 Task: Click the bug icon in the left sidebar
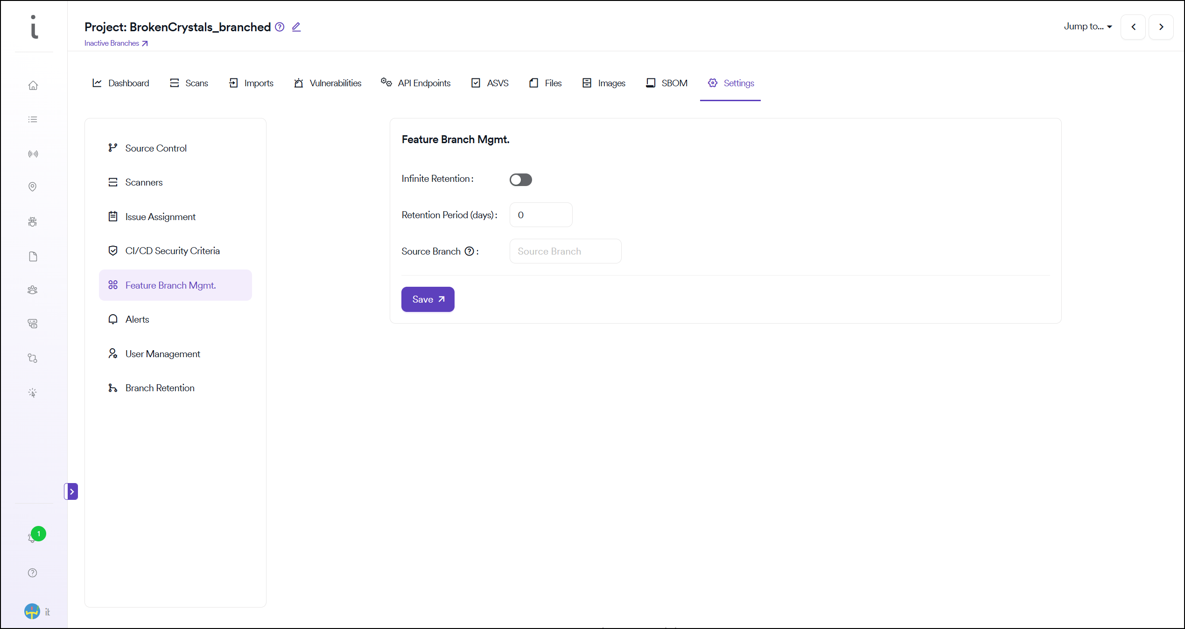33,221
